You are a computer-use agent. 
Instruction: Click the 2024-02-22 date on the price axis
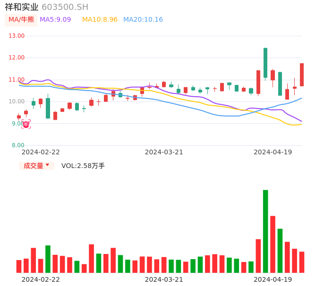[x=41, y=151]
